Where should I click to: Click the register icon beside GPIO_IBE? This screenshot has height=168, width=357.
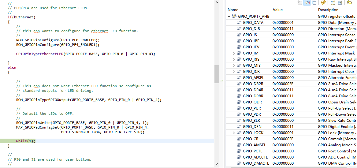[x=239, y=41]
